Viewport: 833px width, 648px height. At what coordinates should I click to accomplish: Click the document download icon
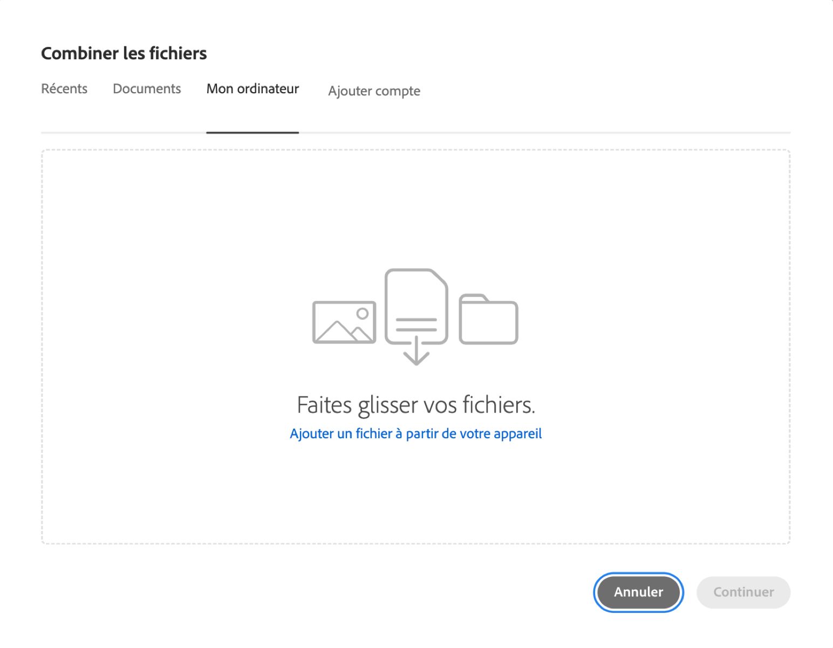(416, 316)
